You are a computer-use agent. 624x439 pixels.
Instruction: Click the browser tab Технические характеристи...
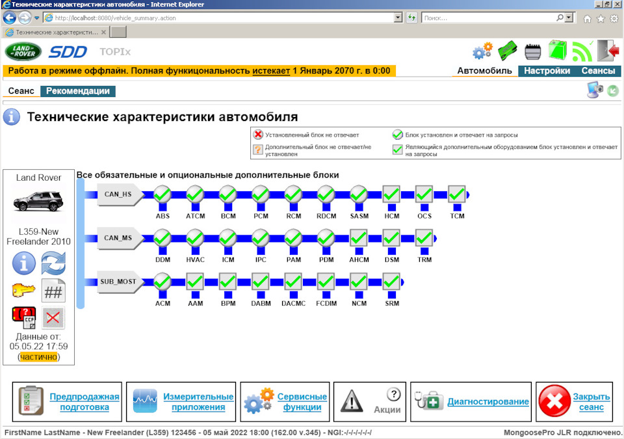point(56,33)
